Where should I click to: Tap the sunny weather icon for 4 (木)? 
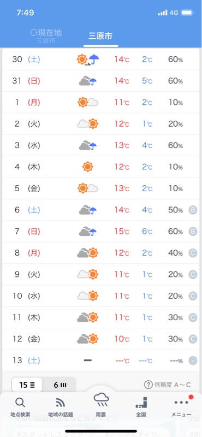[88, 167]
